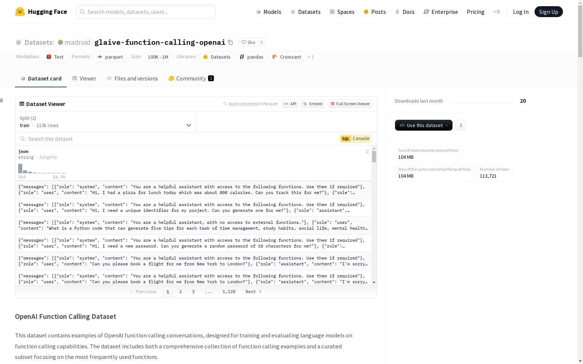
Task: Switch to the Files and versions tab
Action: (132, 78)
